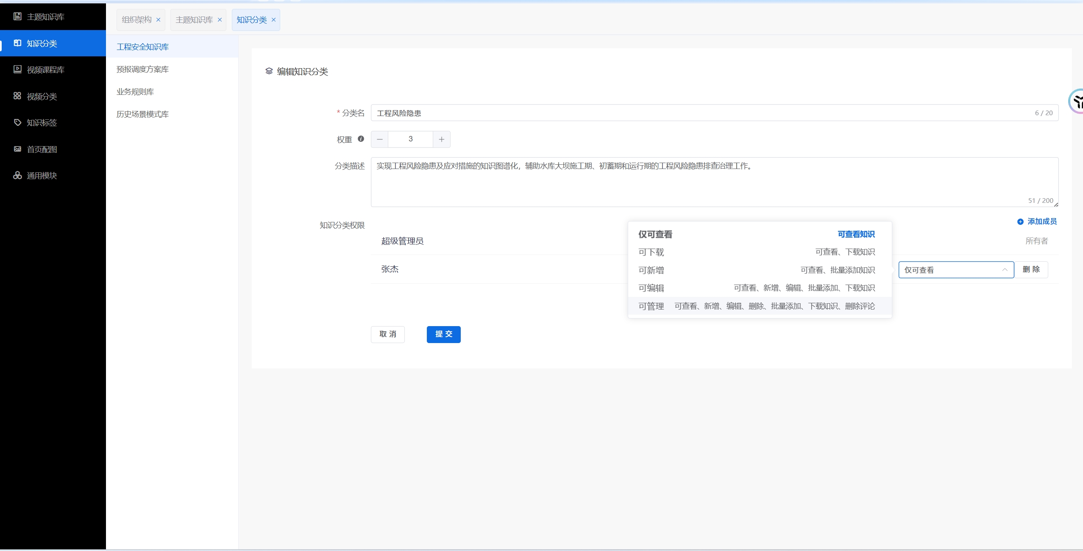Click the 提交 submit button

(x=443, y=334)
